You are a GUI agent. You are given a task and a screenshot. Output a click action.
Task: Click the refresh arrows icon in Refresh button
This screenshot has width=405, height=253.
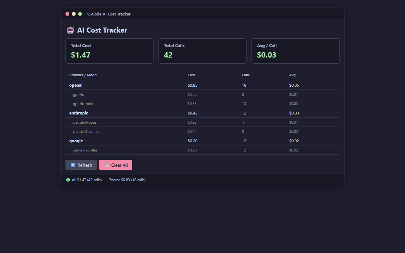pos(73,165)
